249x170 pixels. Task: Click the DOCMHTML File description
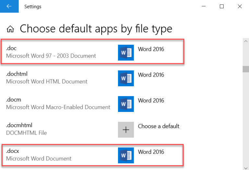(26, 133)
